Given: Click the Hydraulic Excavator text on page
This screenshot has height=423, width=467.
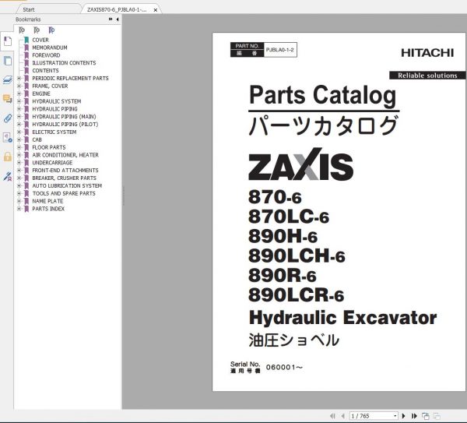Looking at the screenshot, I should point(342,318).
